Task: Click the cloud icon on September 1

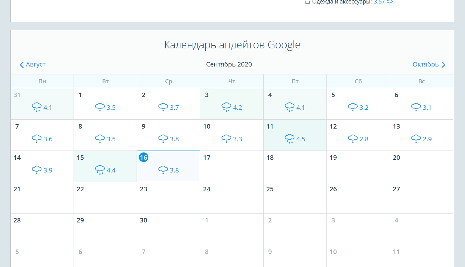Action: (100, 107)
